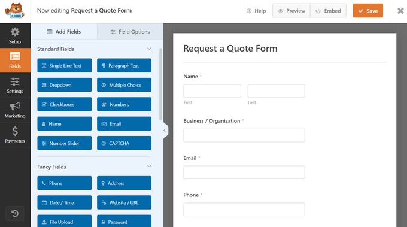407x227 pixels.
Task: Collapse the fields sidebar panel
Action: click(165, 131)
